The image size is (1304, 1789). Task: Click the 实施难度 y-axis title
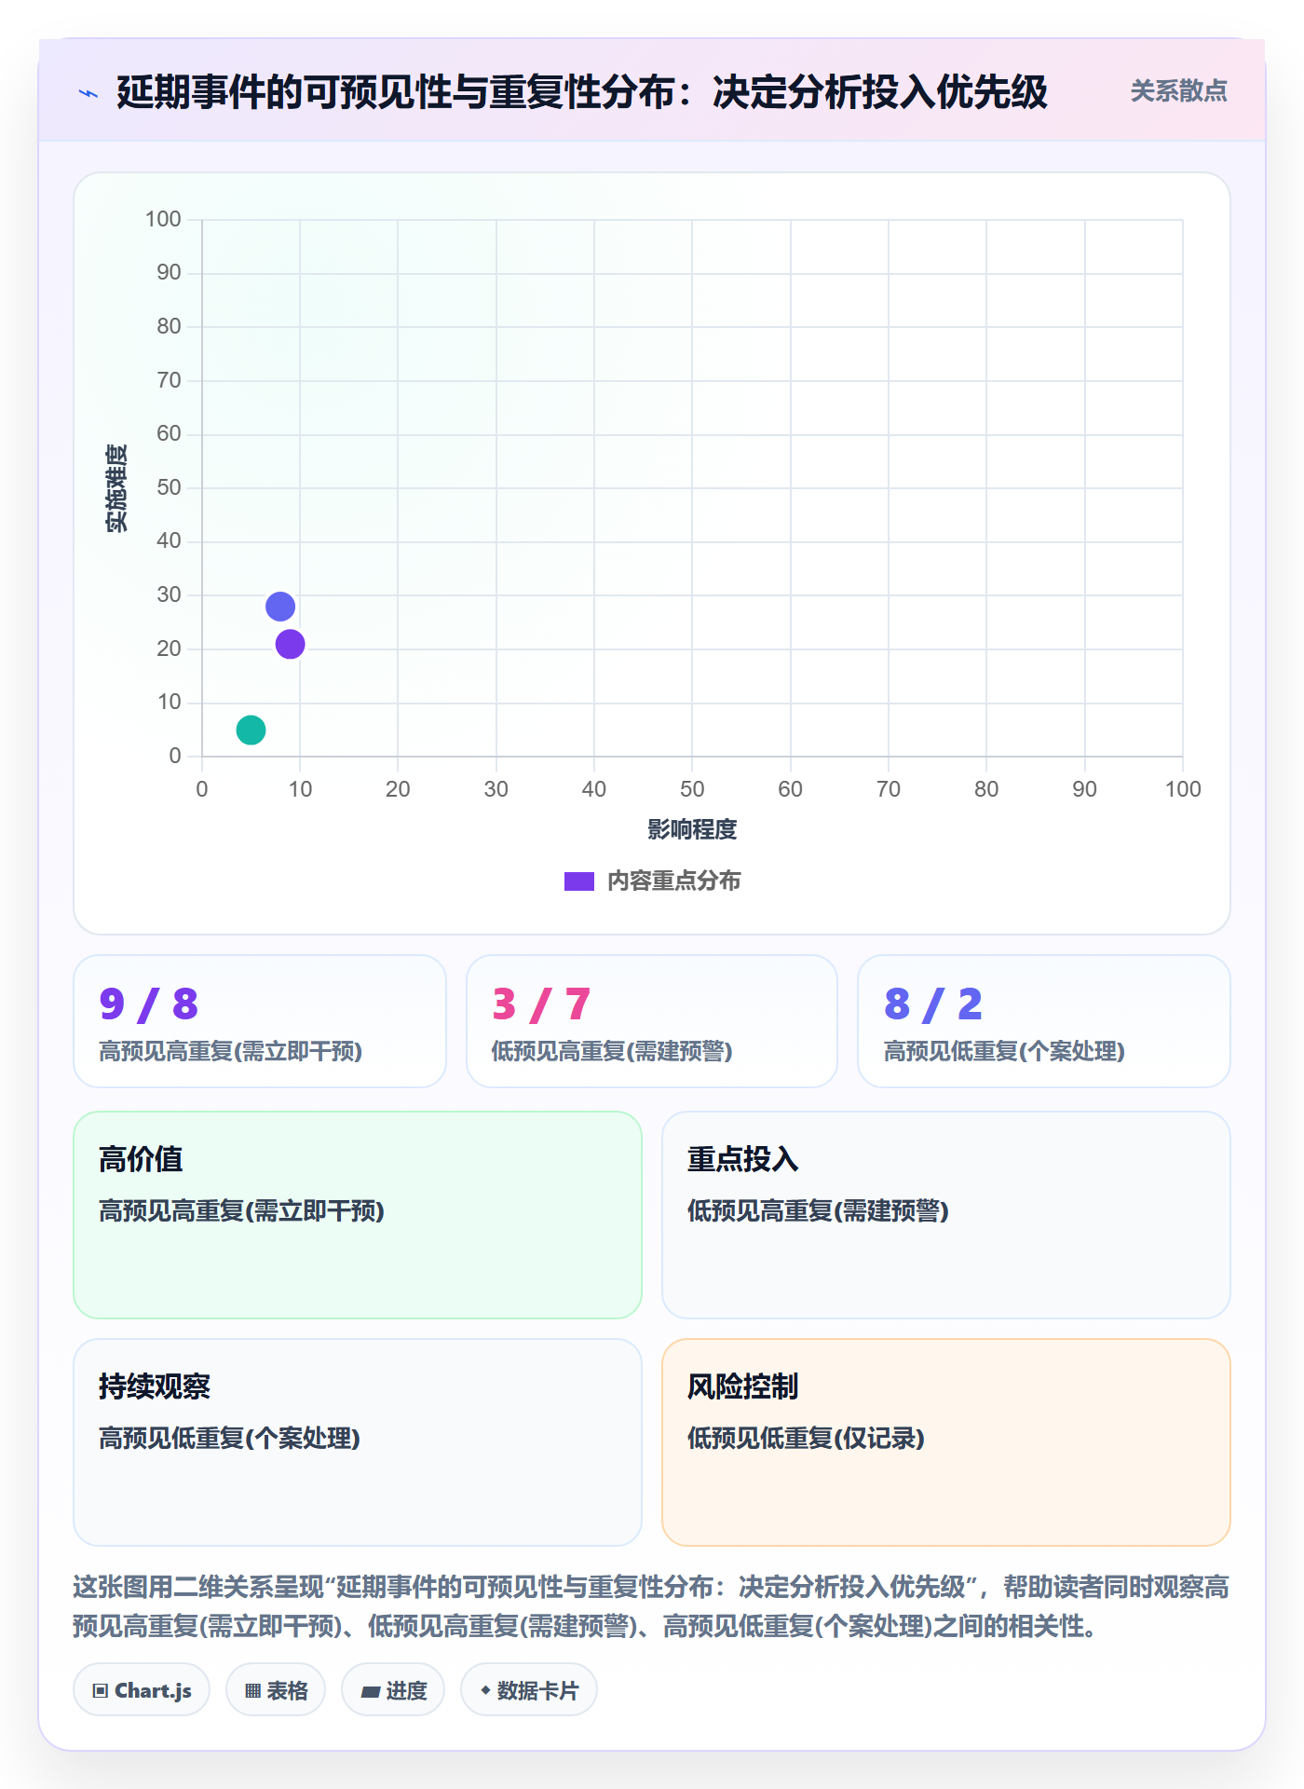coord(116,487)
